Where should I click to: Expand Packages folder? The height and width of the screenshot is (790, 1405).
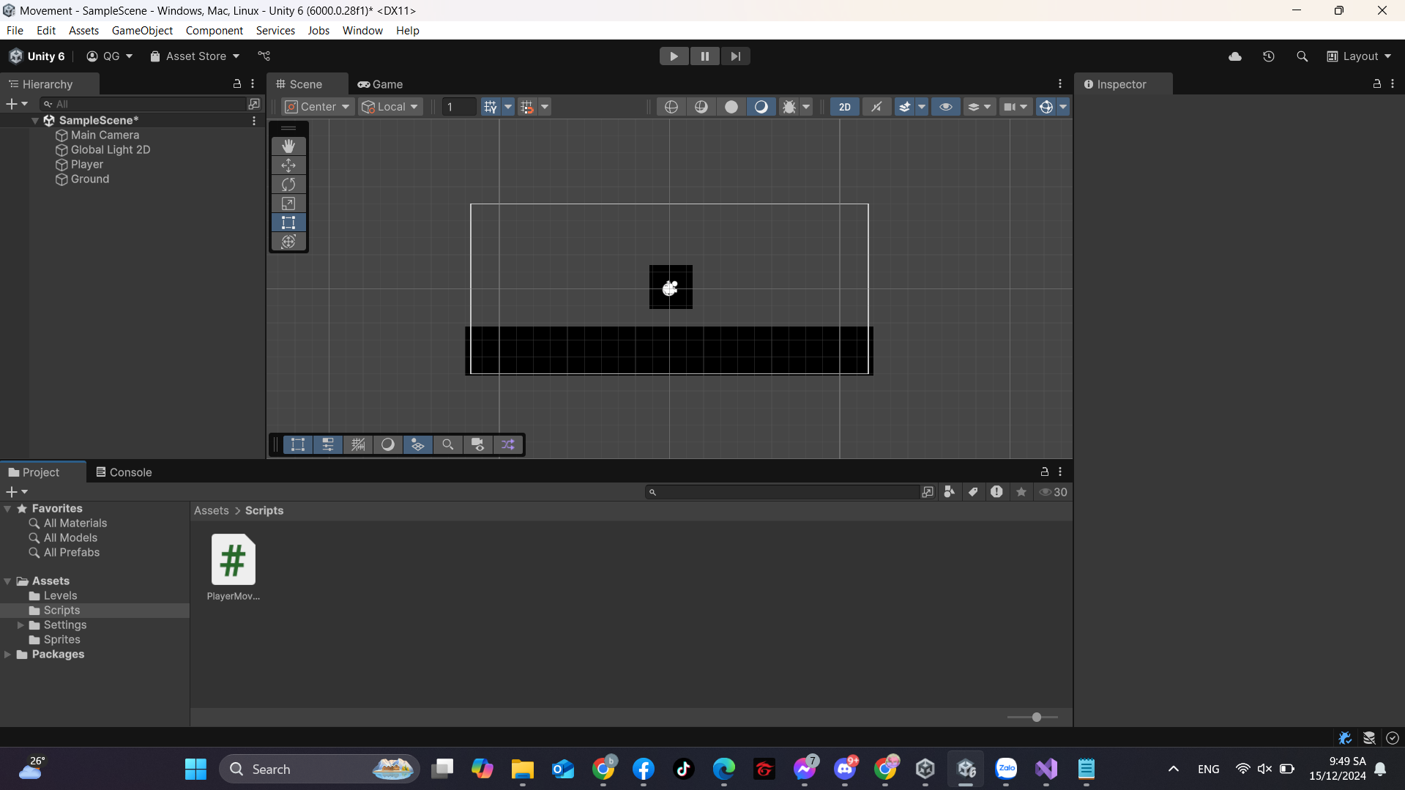pyautogui.click(x=7, y=655)
